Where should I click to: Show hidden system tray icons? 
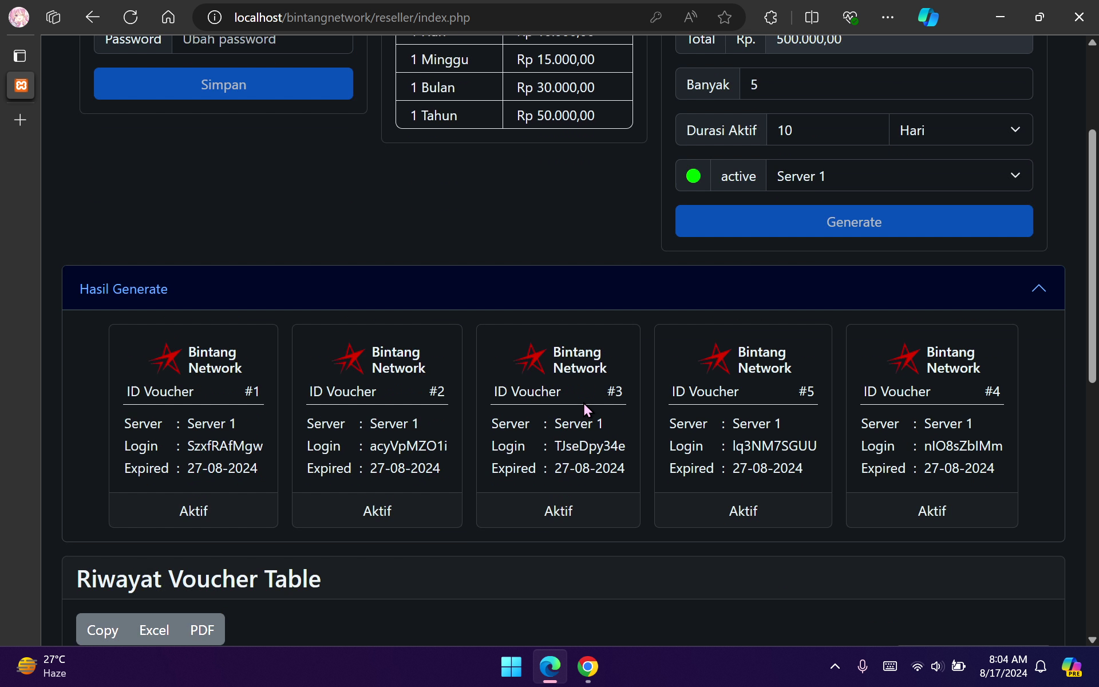pyautogui.click(x=835, y=666)
